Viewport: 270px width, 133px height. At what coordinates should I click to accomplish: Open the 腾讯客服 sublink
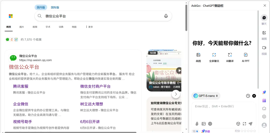click(x=21, y=86)
